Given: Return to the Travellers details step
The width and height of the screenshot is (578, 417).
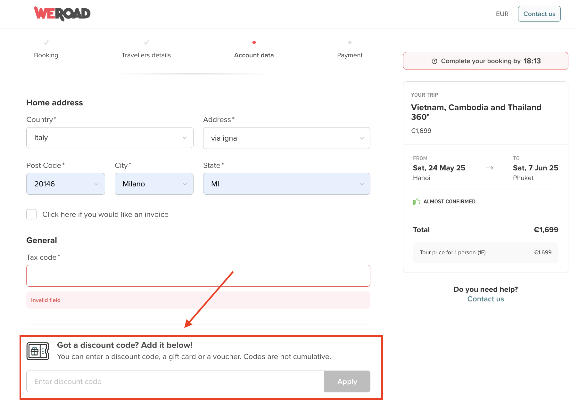Looking at the screenshot, I should 146,55.
